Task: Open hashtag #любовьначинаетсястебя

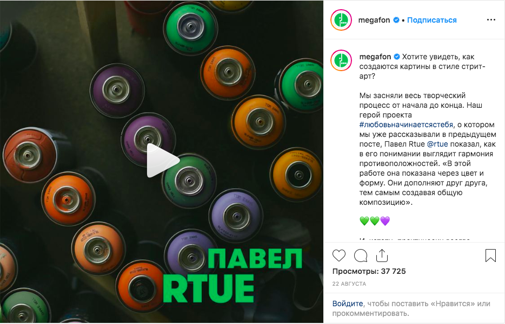Action: pyautogui.click(x=406, y=125)
